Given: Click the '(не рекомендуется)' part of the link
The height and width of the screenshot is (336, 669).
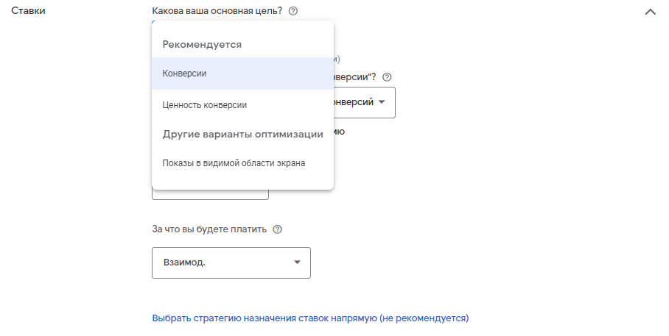Looking at the screenshot, I should [424, 318].
